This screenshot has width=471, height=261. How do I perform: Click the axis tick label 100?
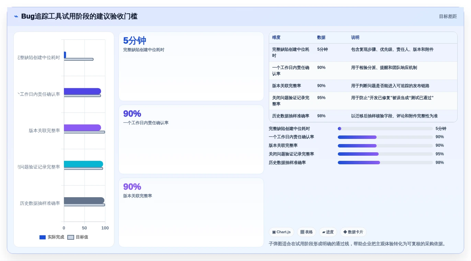point(105,228)
